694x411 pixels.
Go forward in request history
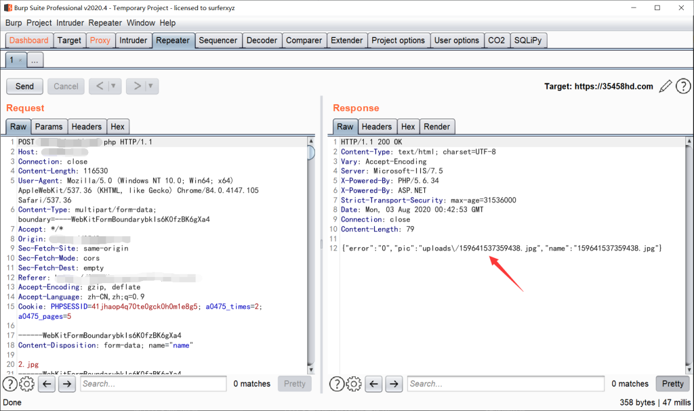(x=137, y=86)
